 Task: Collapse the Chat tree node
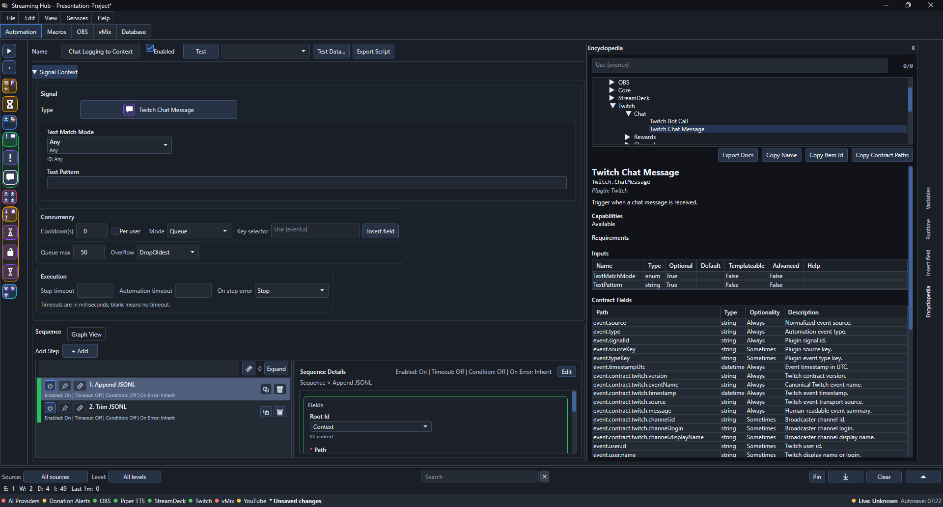point(628,113)
